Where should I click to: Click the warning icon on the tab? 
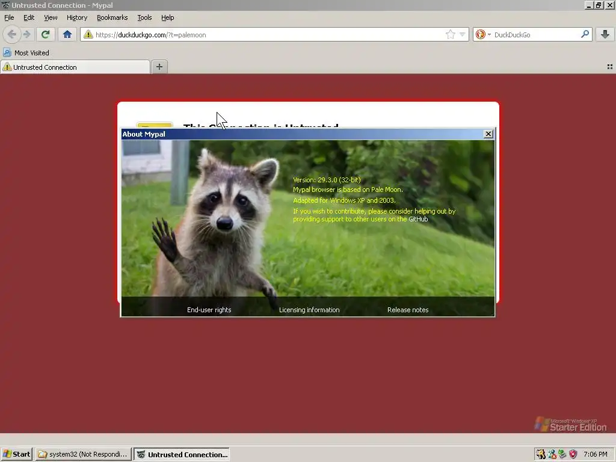(7, 67)
